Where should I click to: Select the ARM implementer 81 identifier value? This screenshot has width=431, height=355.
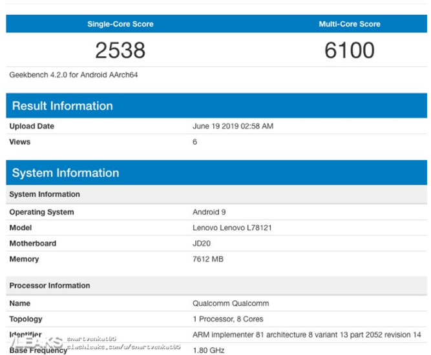[307, 335]
